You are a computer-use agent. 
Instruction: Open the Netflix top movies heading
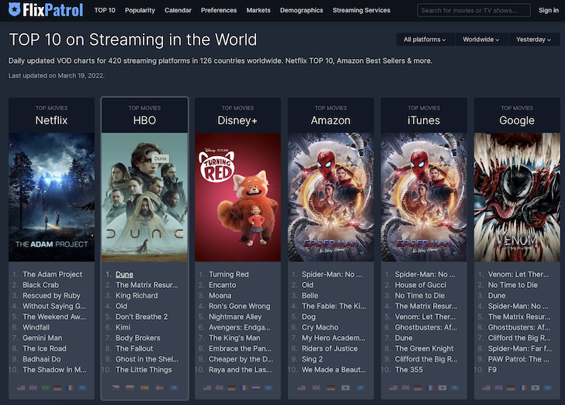click(51, 120)
